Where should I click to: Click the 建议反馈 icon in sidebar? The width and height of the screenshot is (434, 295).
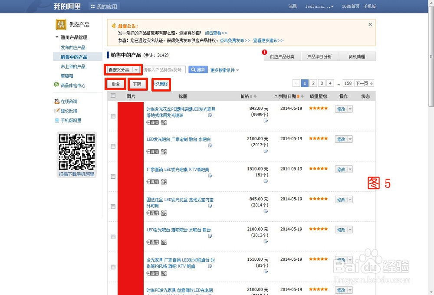[x=57, y=111]
